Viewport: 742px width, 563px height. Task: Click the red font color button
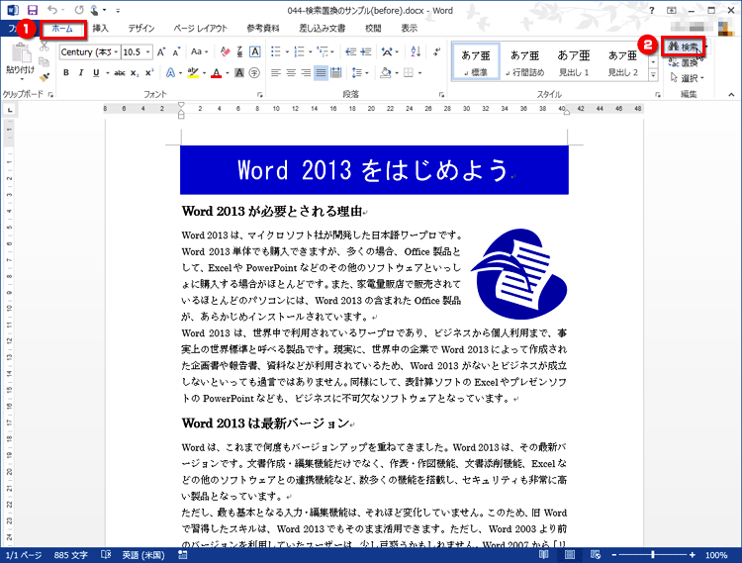[x=217, y=73]
